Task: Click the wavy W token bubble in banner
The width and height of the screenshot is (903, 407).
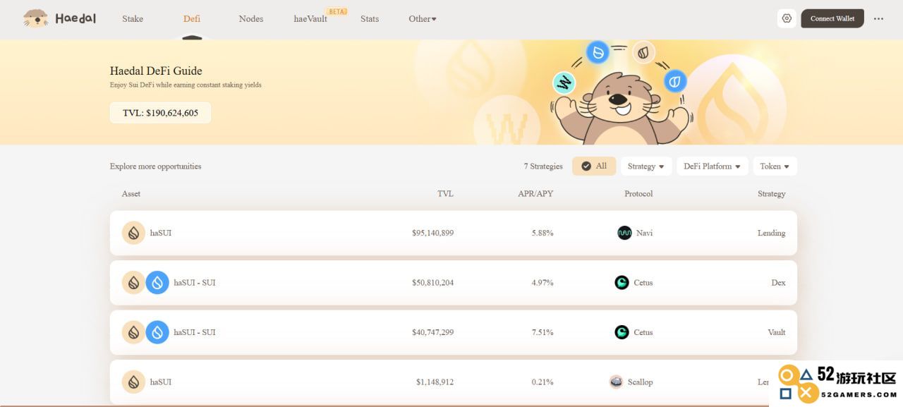Action: (564, 83)
